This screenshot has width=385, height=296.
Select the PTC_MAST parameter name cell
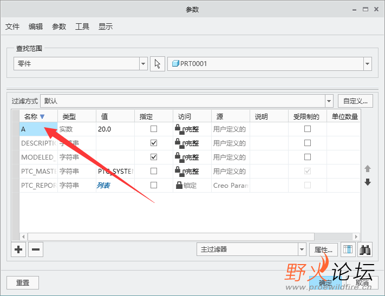(38, 171)
